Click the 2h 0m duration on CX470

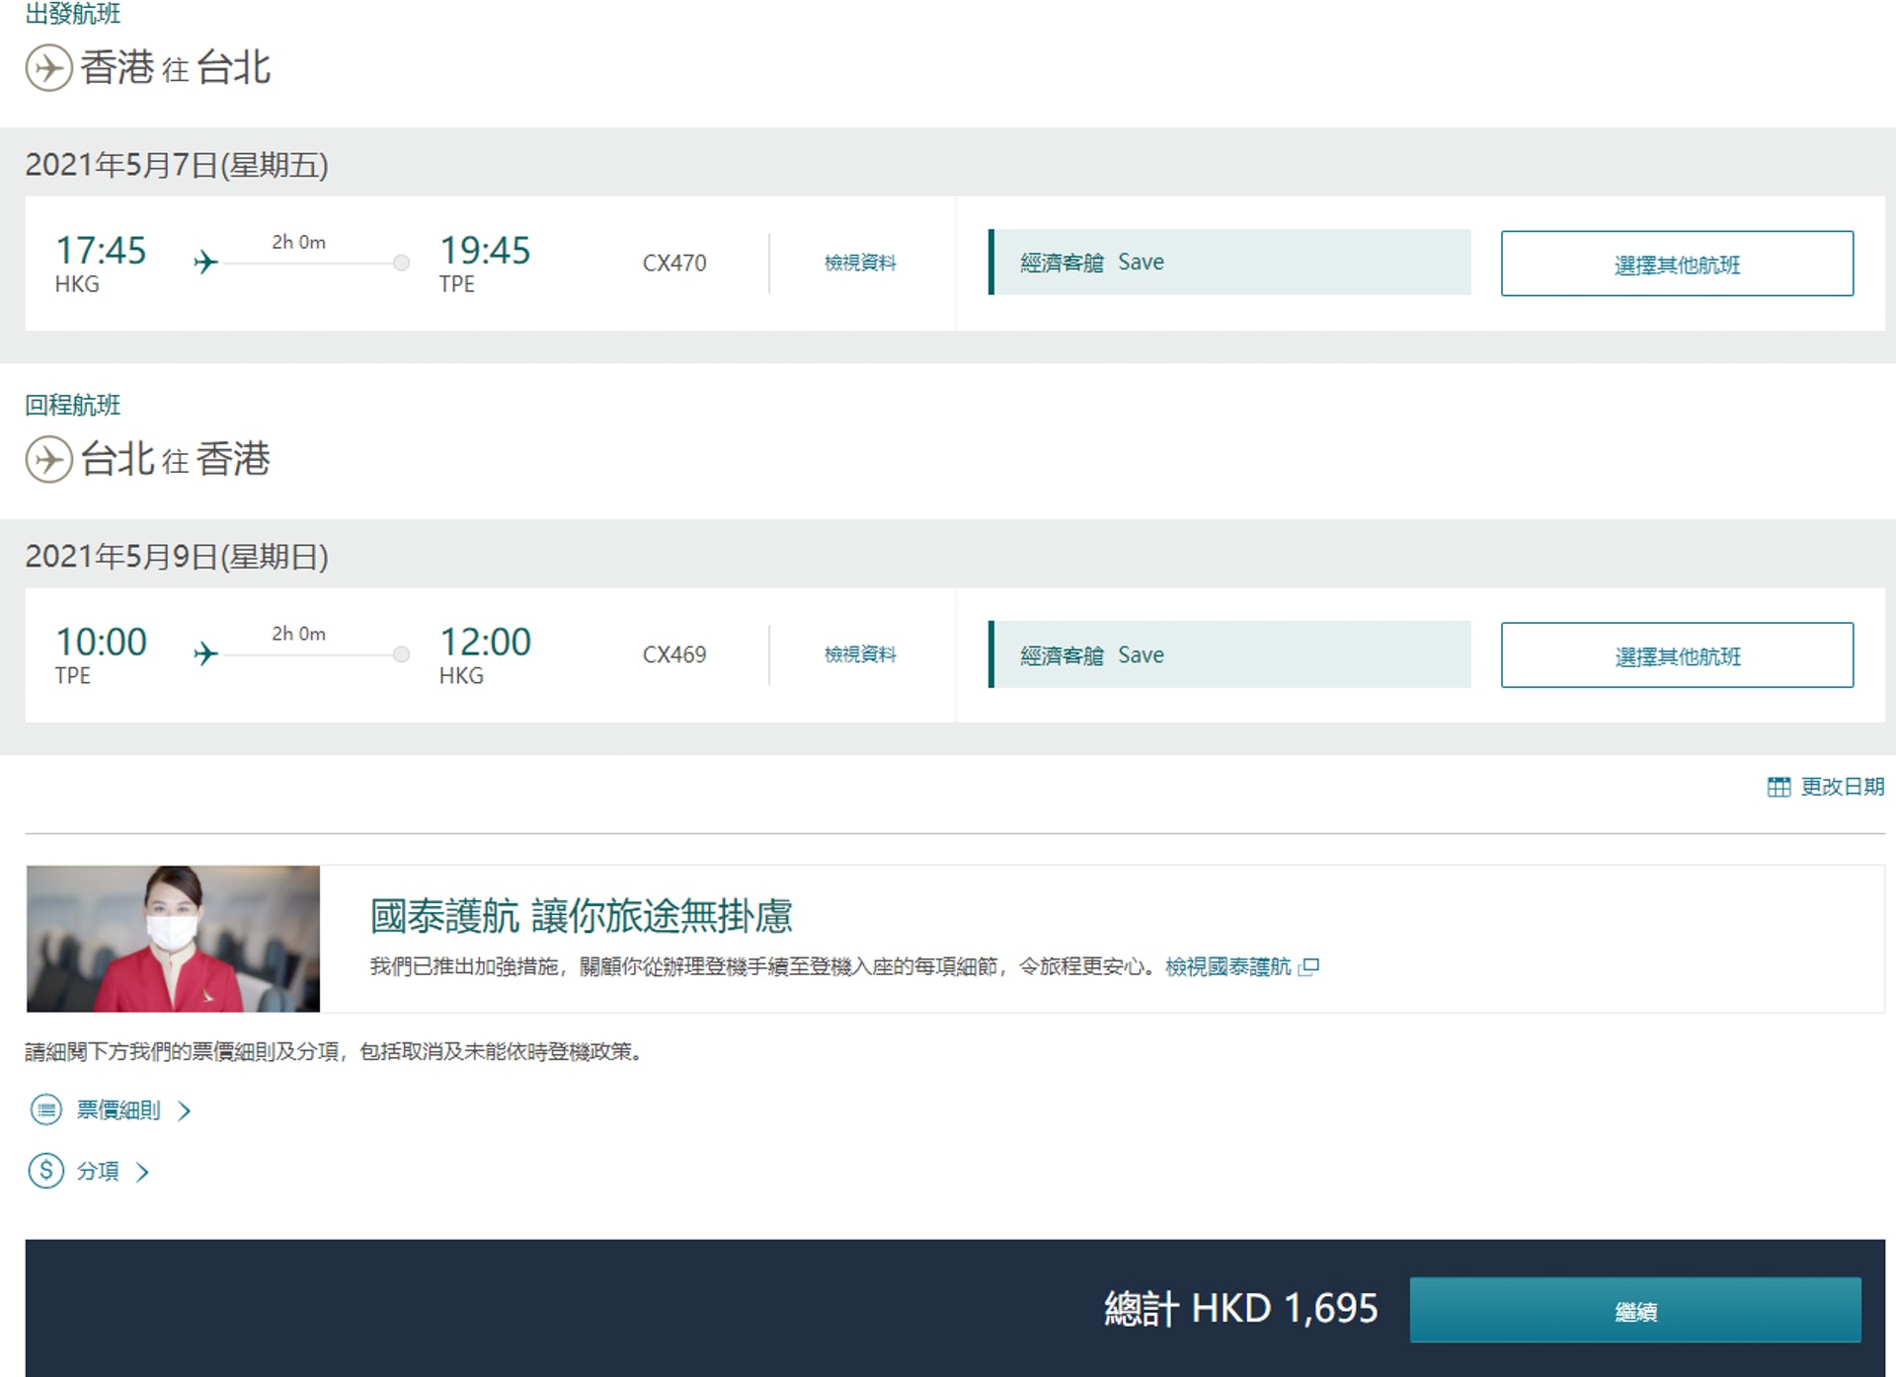(299, 242)
